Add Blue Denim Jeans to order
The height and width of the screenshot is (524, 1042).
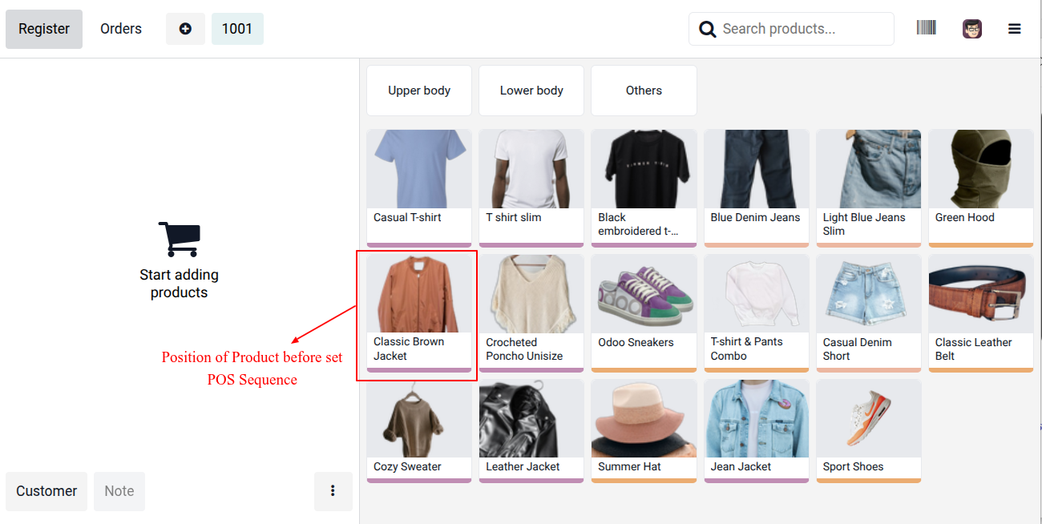(757, 188)
